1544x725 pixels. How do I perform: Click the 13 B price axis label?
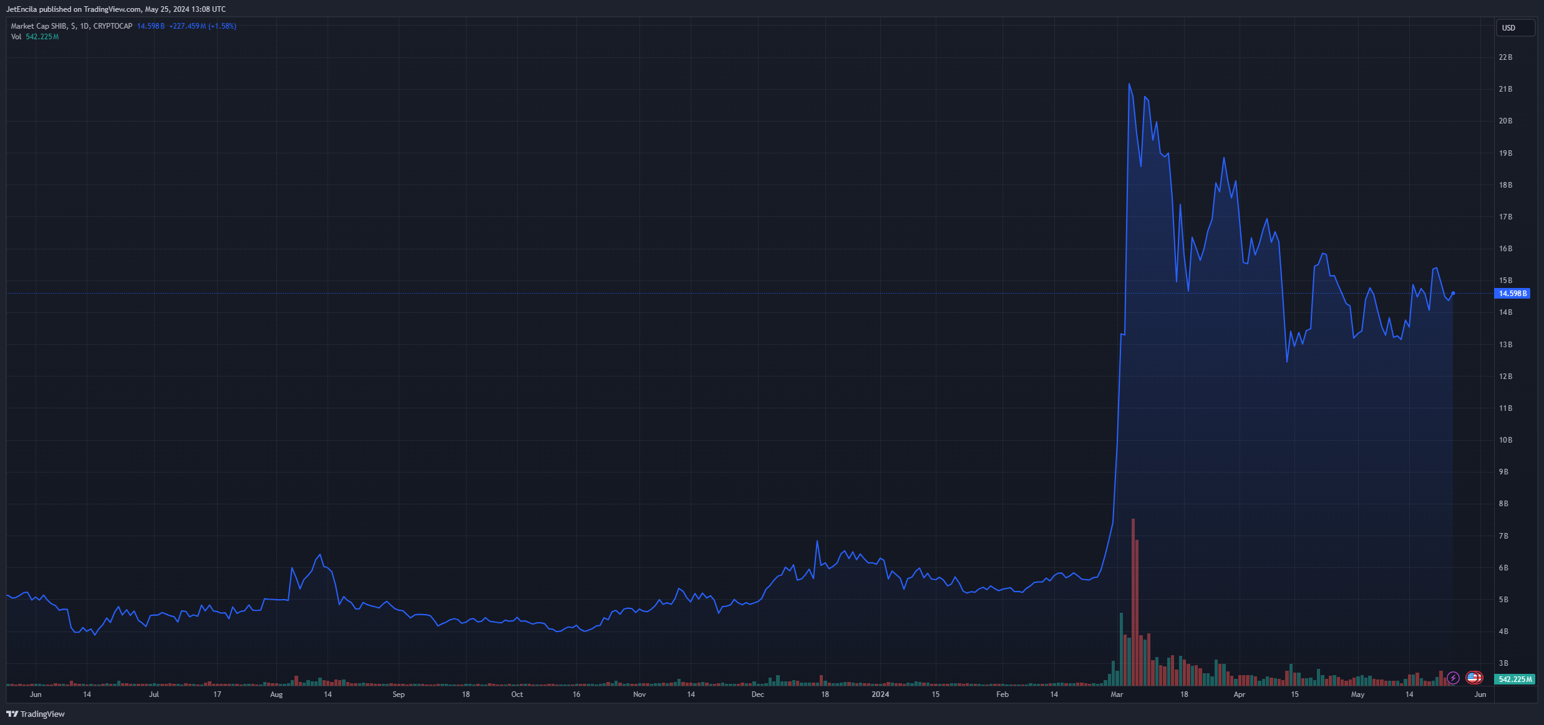click(1505, 345)
